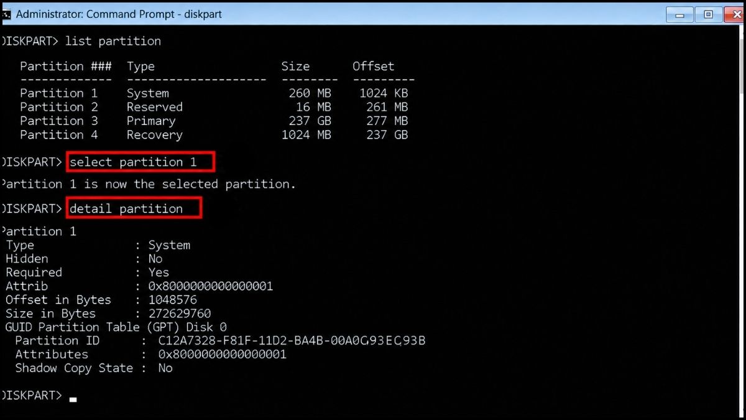Viewport: 746px width, 420px height.
Task: Click the '260 MB' size value
Action: [x=310, y=93]
